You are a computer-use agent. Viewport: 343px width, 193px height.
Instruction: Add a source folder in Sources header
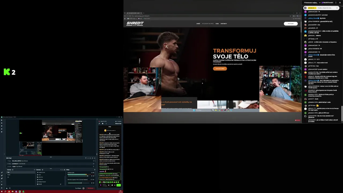point(65,170)
